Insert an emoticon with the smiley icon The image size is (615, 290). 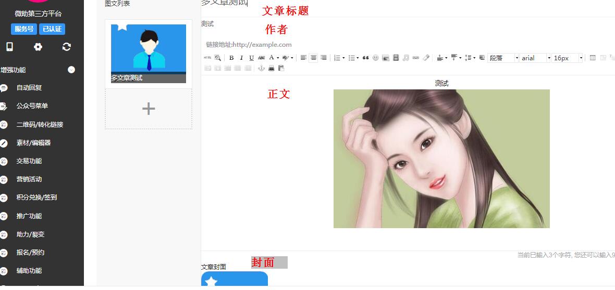click(x=376, y=58)
